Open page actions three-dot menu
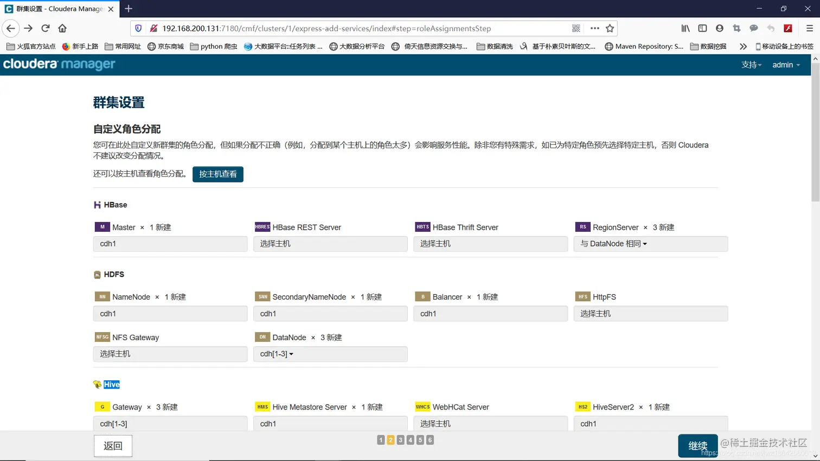 coord(595,28)
